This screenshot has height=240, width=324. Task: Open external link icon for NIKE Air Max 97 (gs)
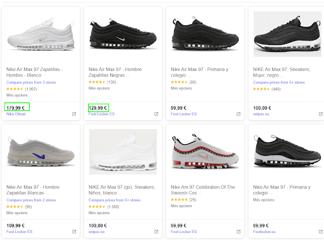[x=156, y=232]
